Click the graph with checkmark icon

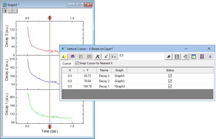click(193, 57)
